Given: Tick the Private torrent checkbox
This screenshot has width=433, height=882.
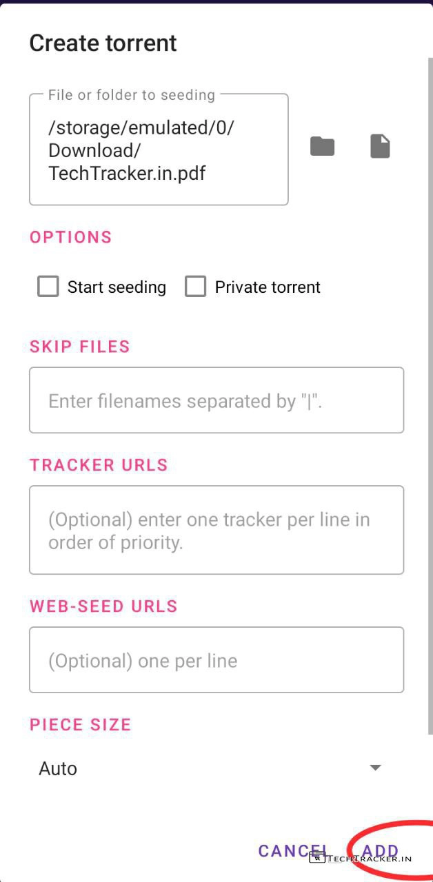Looking at the screenshot, I should (196, 287).
